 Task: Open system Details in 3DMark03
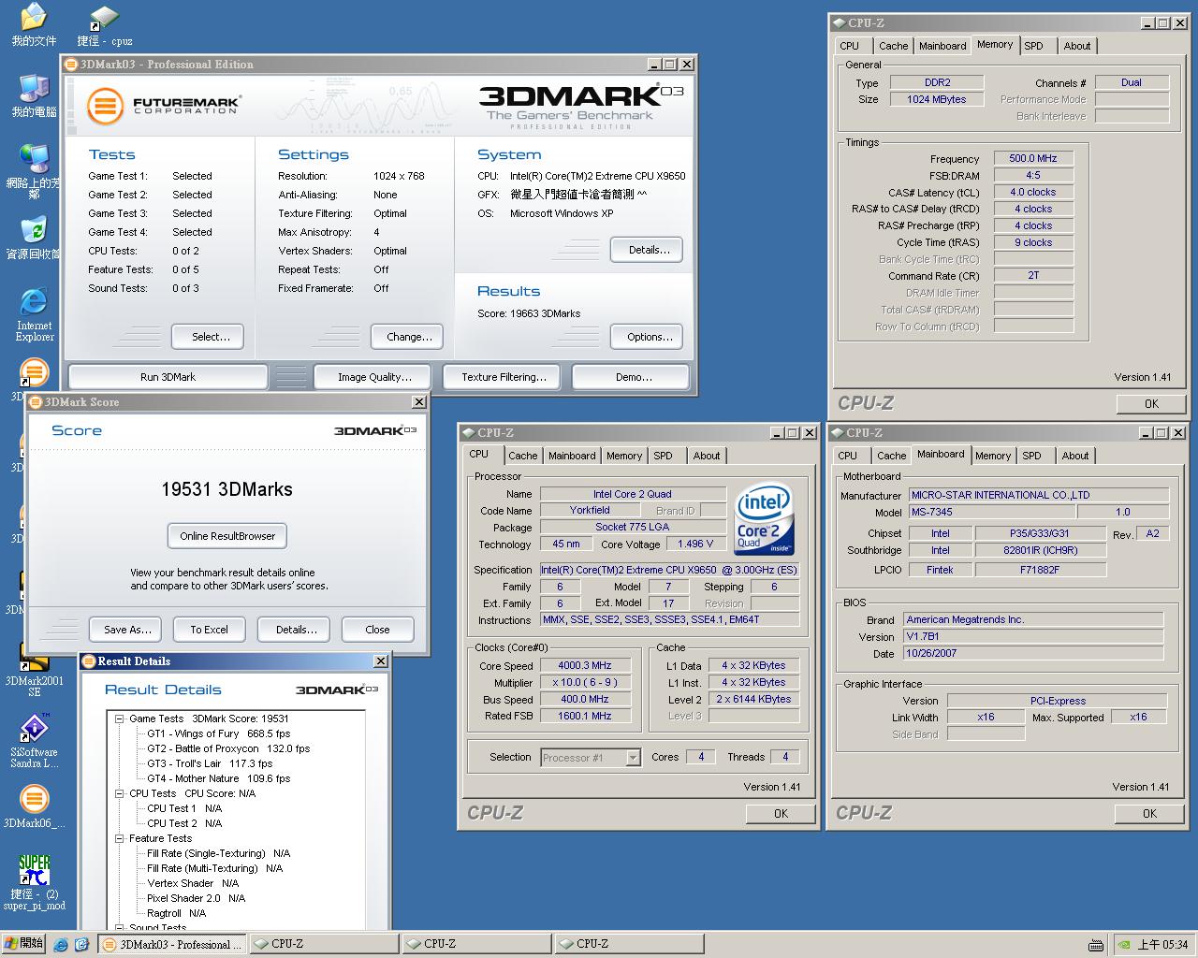point(648,250)
